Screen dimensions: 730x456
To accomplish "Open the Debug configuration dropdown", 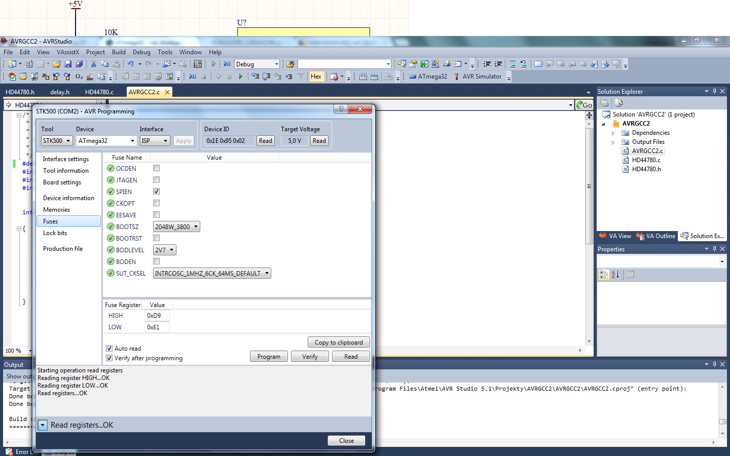I will pos(257,64).
